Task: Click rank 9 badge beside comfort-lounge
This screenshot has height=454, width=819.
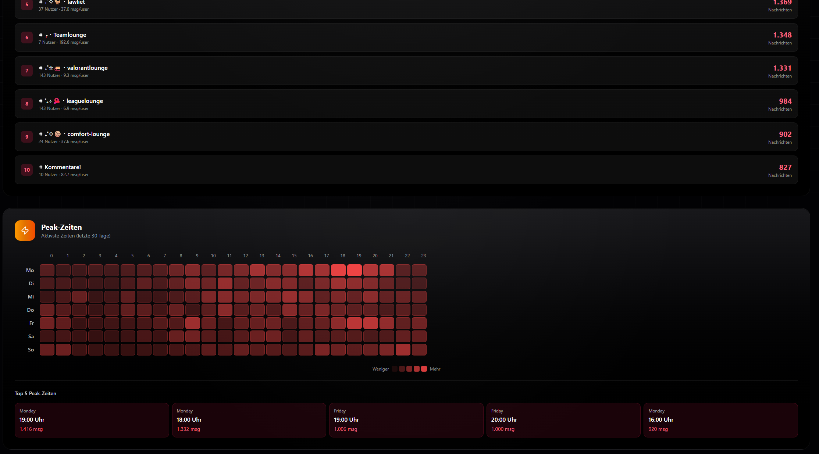Action: coord(27,137)
